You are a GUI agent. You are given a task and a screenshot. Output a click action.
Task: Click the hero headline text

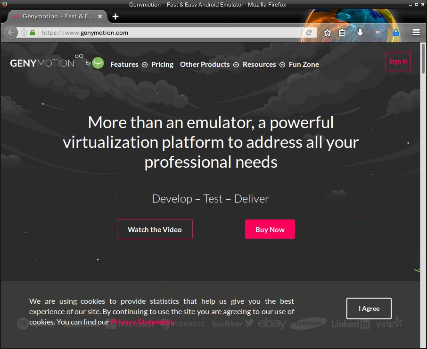click(211, 142)
